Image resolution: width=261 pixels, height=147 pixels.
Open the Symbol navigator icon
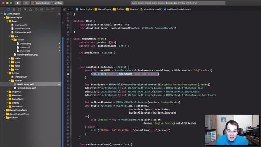(x=20, y=9)
